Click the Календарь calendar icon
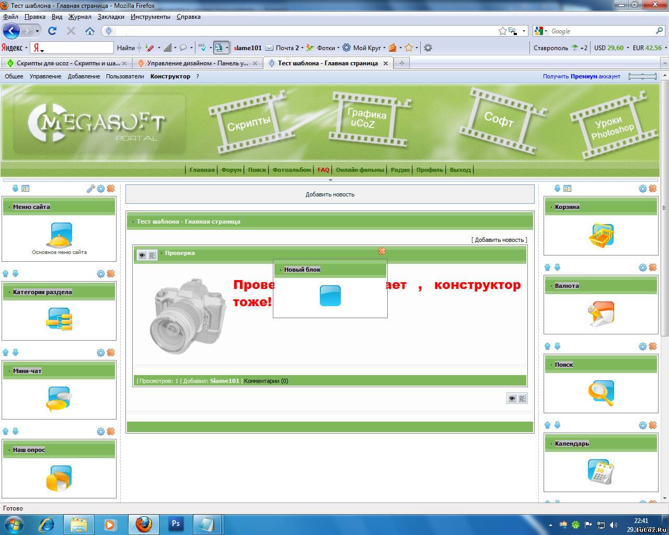 coord(601,472)
